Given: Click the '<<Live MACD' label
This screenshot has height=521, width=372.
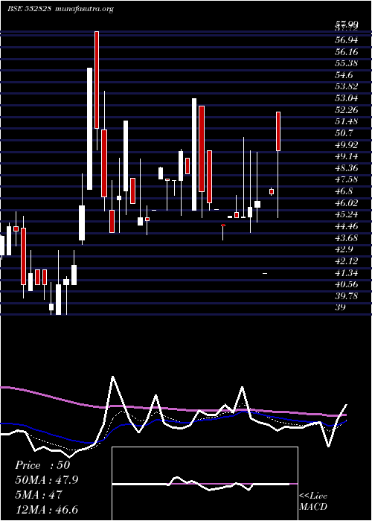Looking at the screenshot, I should 313,502.
